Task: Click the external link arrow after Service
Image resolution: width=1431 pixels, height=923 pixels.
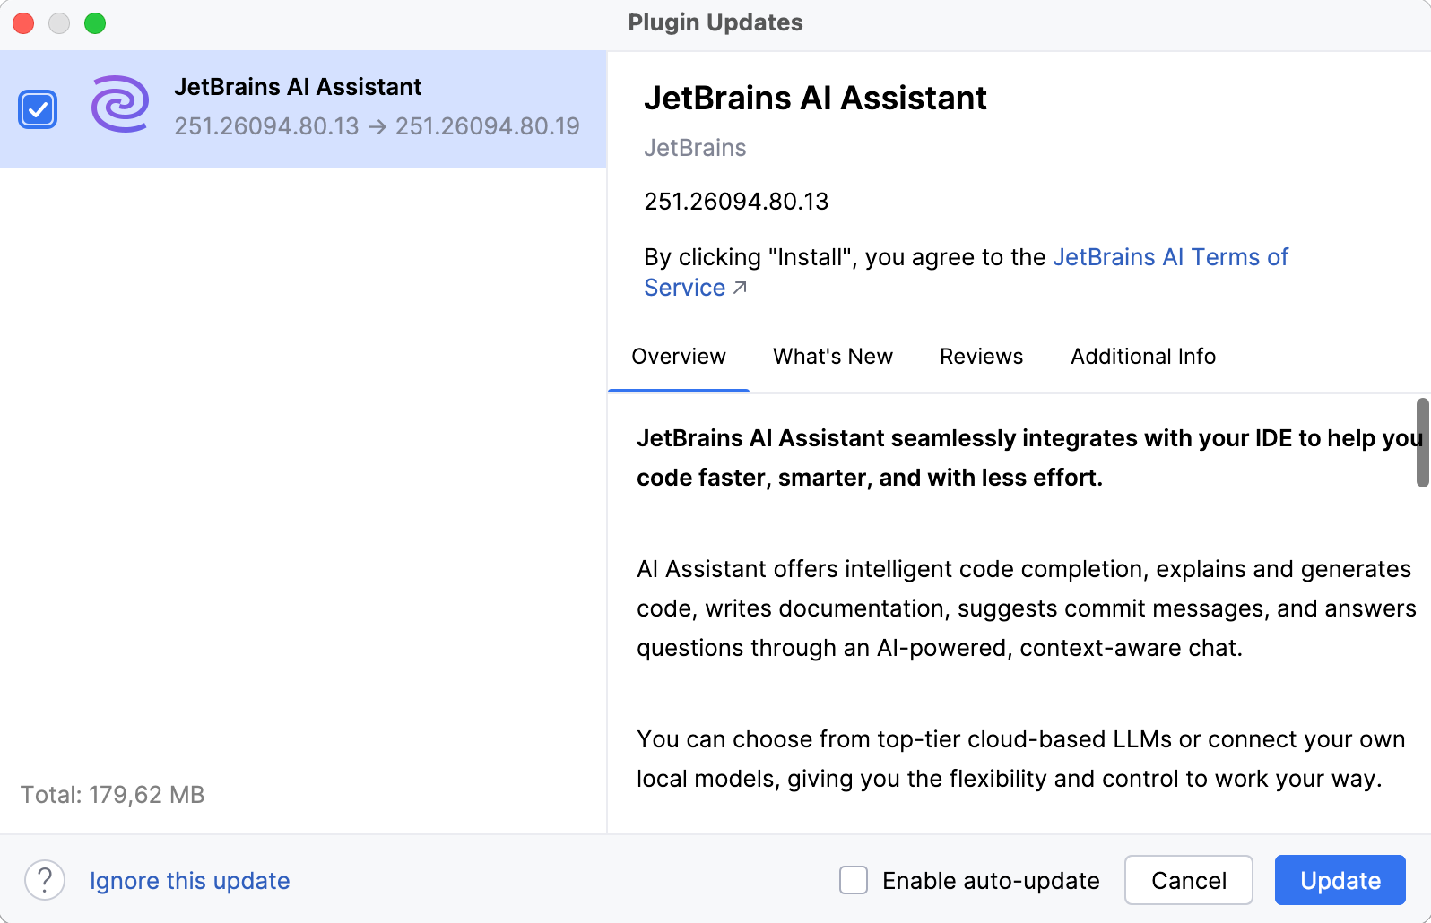Action: 740,288
